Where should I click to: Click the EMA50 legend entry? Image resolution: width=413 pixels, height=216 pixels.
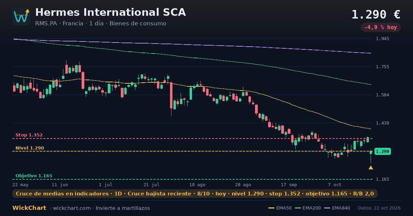click(280, 208)
